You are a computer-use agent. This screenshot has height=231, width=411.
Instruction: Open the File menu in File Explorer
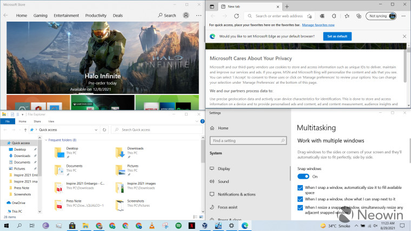coord(8,121)
